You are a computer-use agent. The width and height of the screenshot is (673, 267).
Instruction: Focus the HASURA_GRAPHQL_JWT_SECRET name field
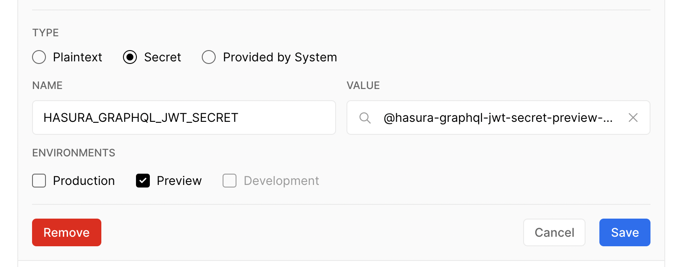[x=184, y=118]
